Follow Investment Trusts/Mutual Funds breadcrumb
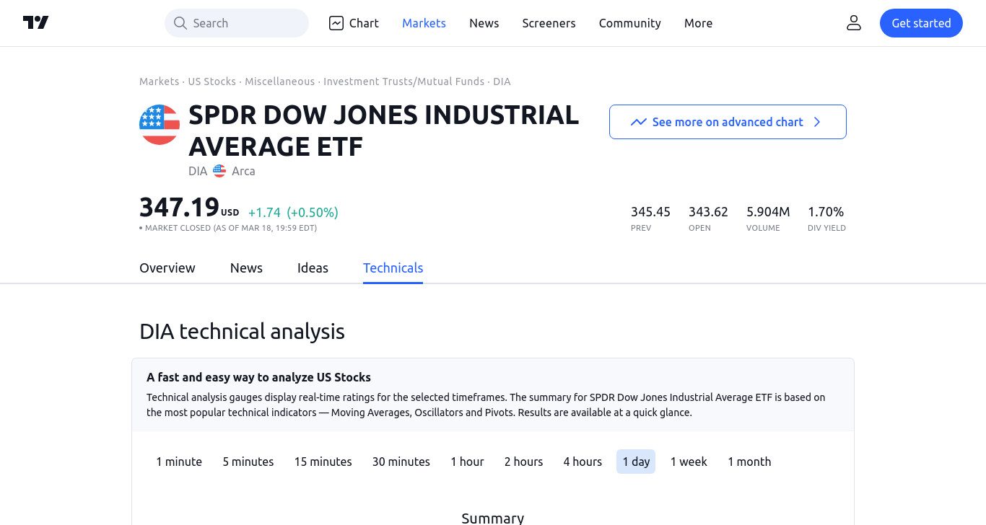Image resolution: width=986 pixels, height=525 pixels. coord(403,81)
